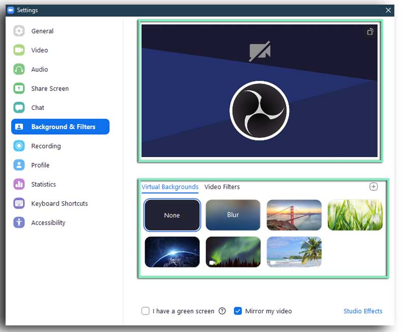The height and width of the screenshot is (332, 402).
Task: Enable the 'I have a green screen' checkbox
Action: [146, 311]
